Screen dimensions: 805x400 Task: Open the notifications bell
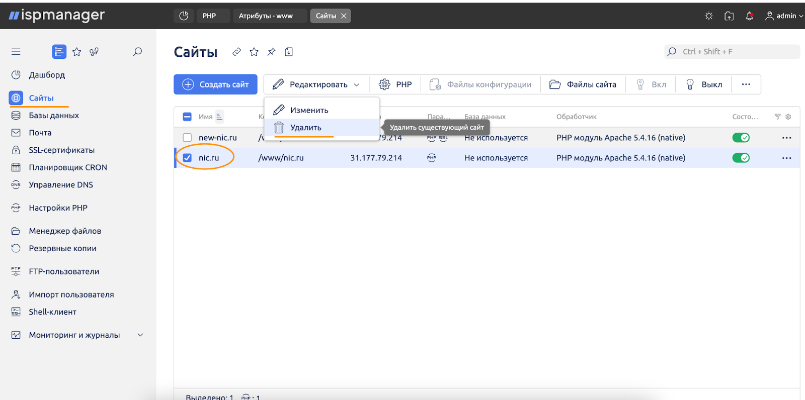point(749,16)
